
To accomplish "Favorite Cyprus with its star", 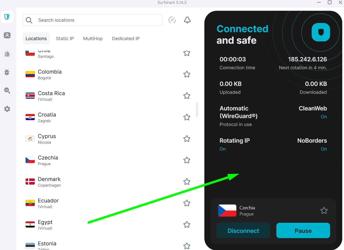I will click(x=187, y=139).
